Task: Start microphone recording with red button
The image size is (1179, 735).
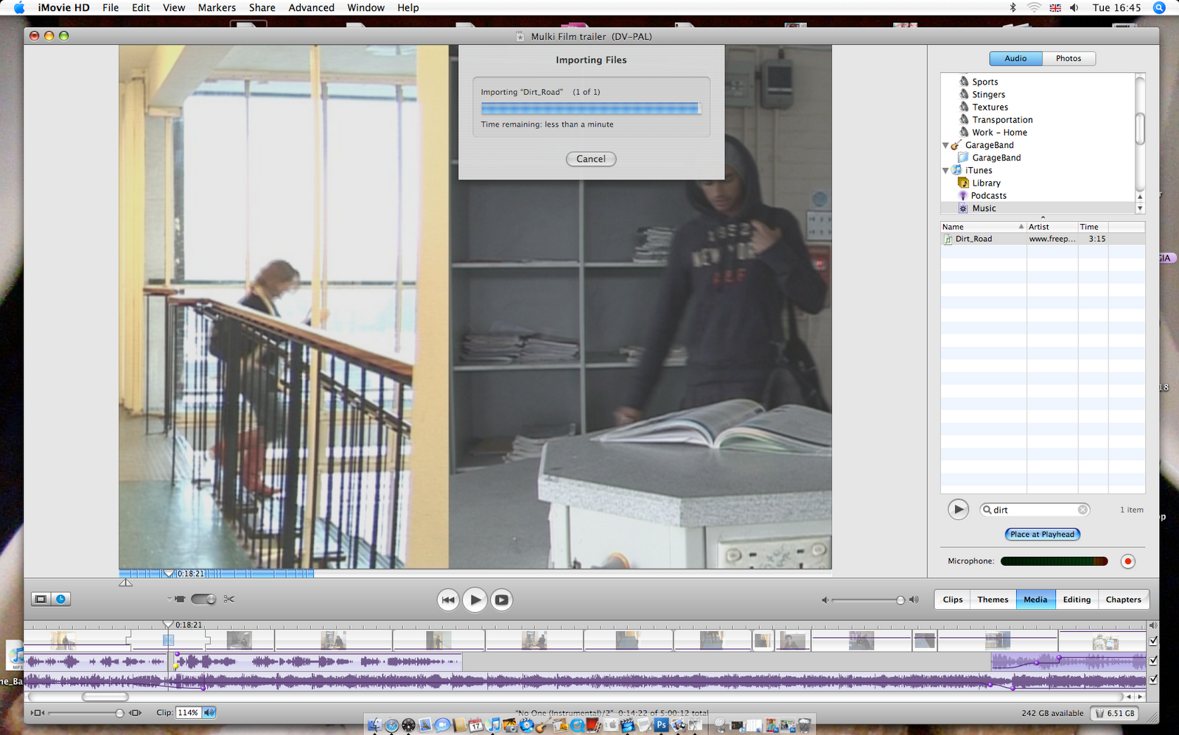Action: click(1127, 561)
